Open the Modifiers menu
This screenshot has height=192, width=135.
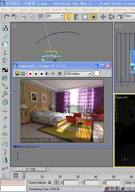click(72, 9)
